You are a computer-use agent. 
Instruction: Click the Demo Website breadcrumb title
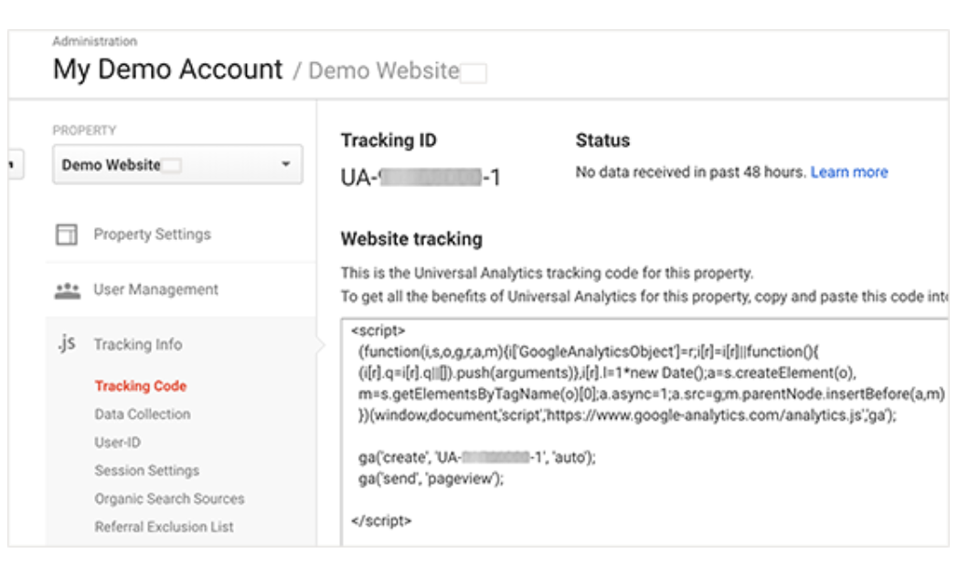384,71
